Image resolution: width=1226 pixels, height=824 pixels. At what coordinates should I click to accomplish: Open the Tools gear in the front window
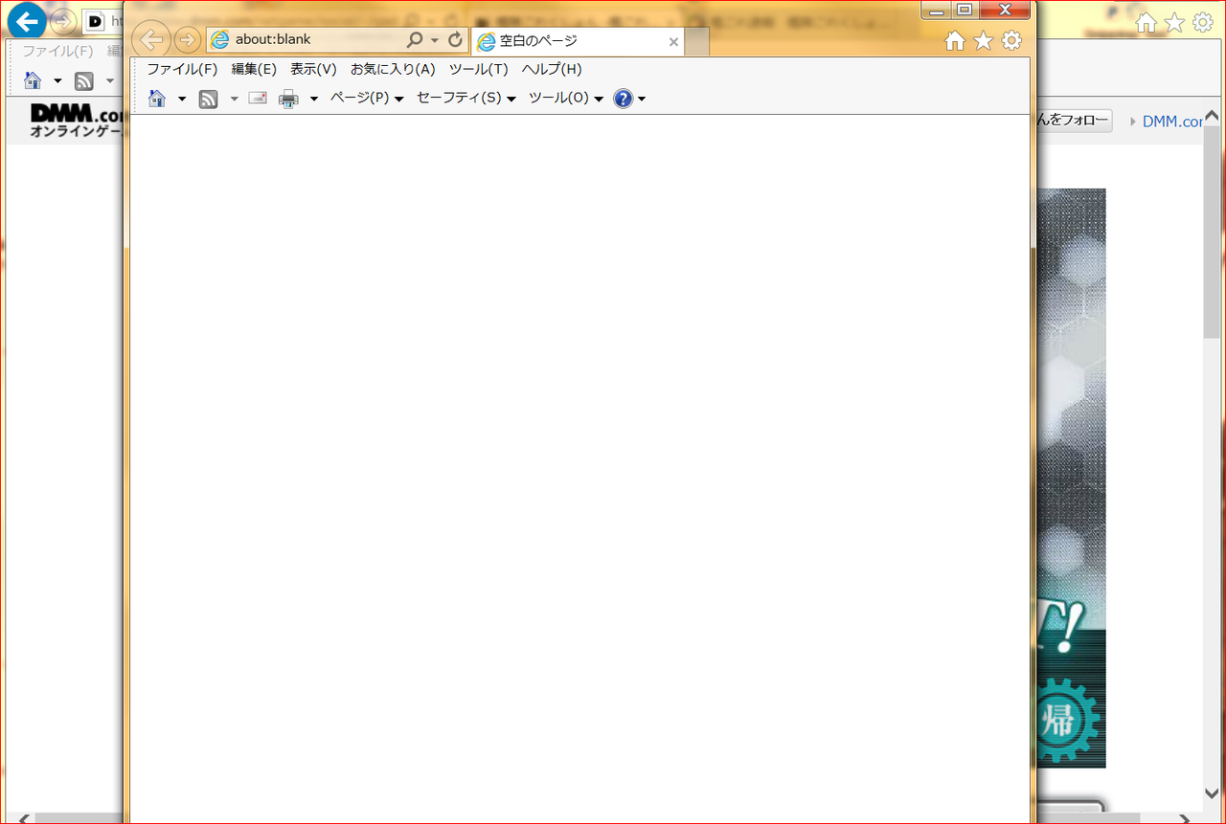pos(1011,40)
